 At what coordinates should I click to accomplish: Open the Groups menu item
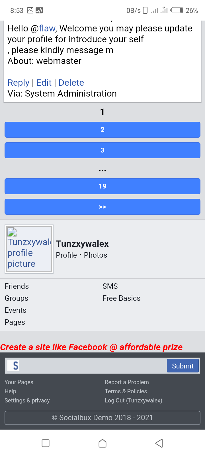pos(17,298)
